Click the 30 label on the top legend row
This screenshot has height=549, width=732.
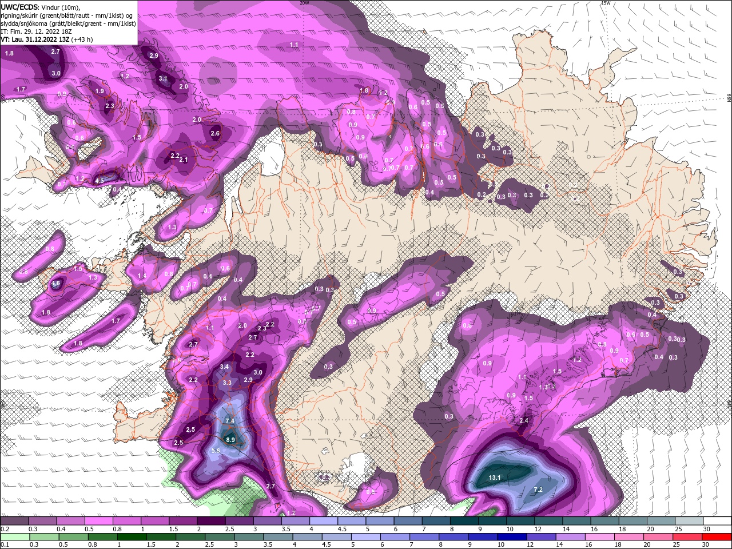707,529
